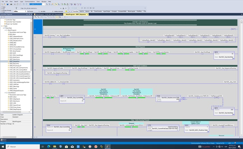Select V001_Indicators routine in tree

pyautogui.click(x=15, y=80)
